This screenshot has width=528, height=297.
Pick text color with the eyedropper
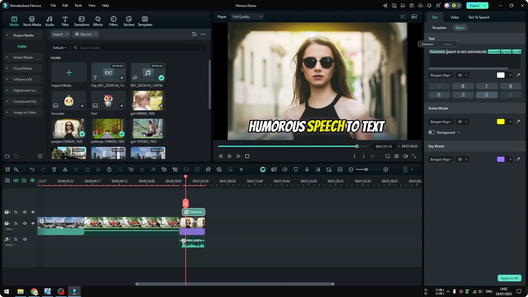(x=518, y=75)
